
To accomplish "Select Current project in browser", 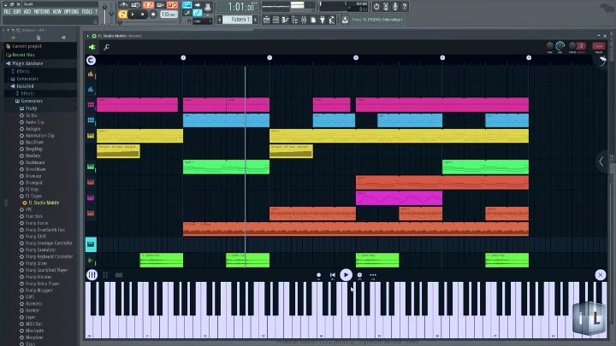I will tap(26, 46).
